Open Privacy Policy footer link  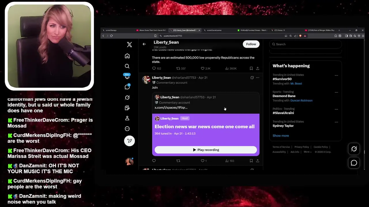[302, 147]
